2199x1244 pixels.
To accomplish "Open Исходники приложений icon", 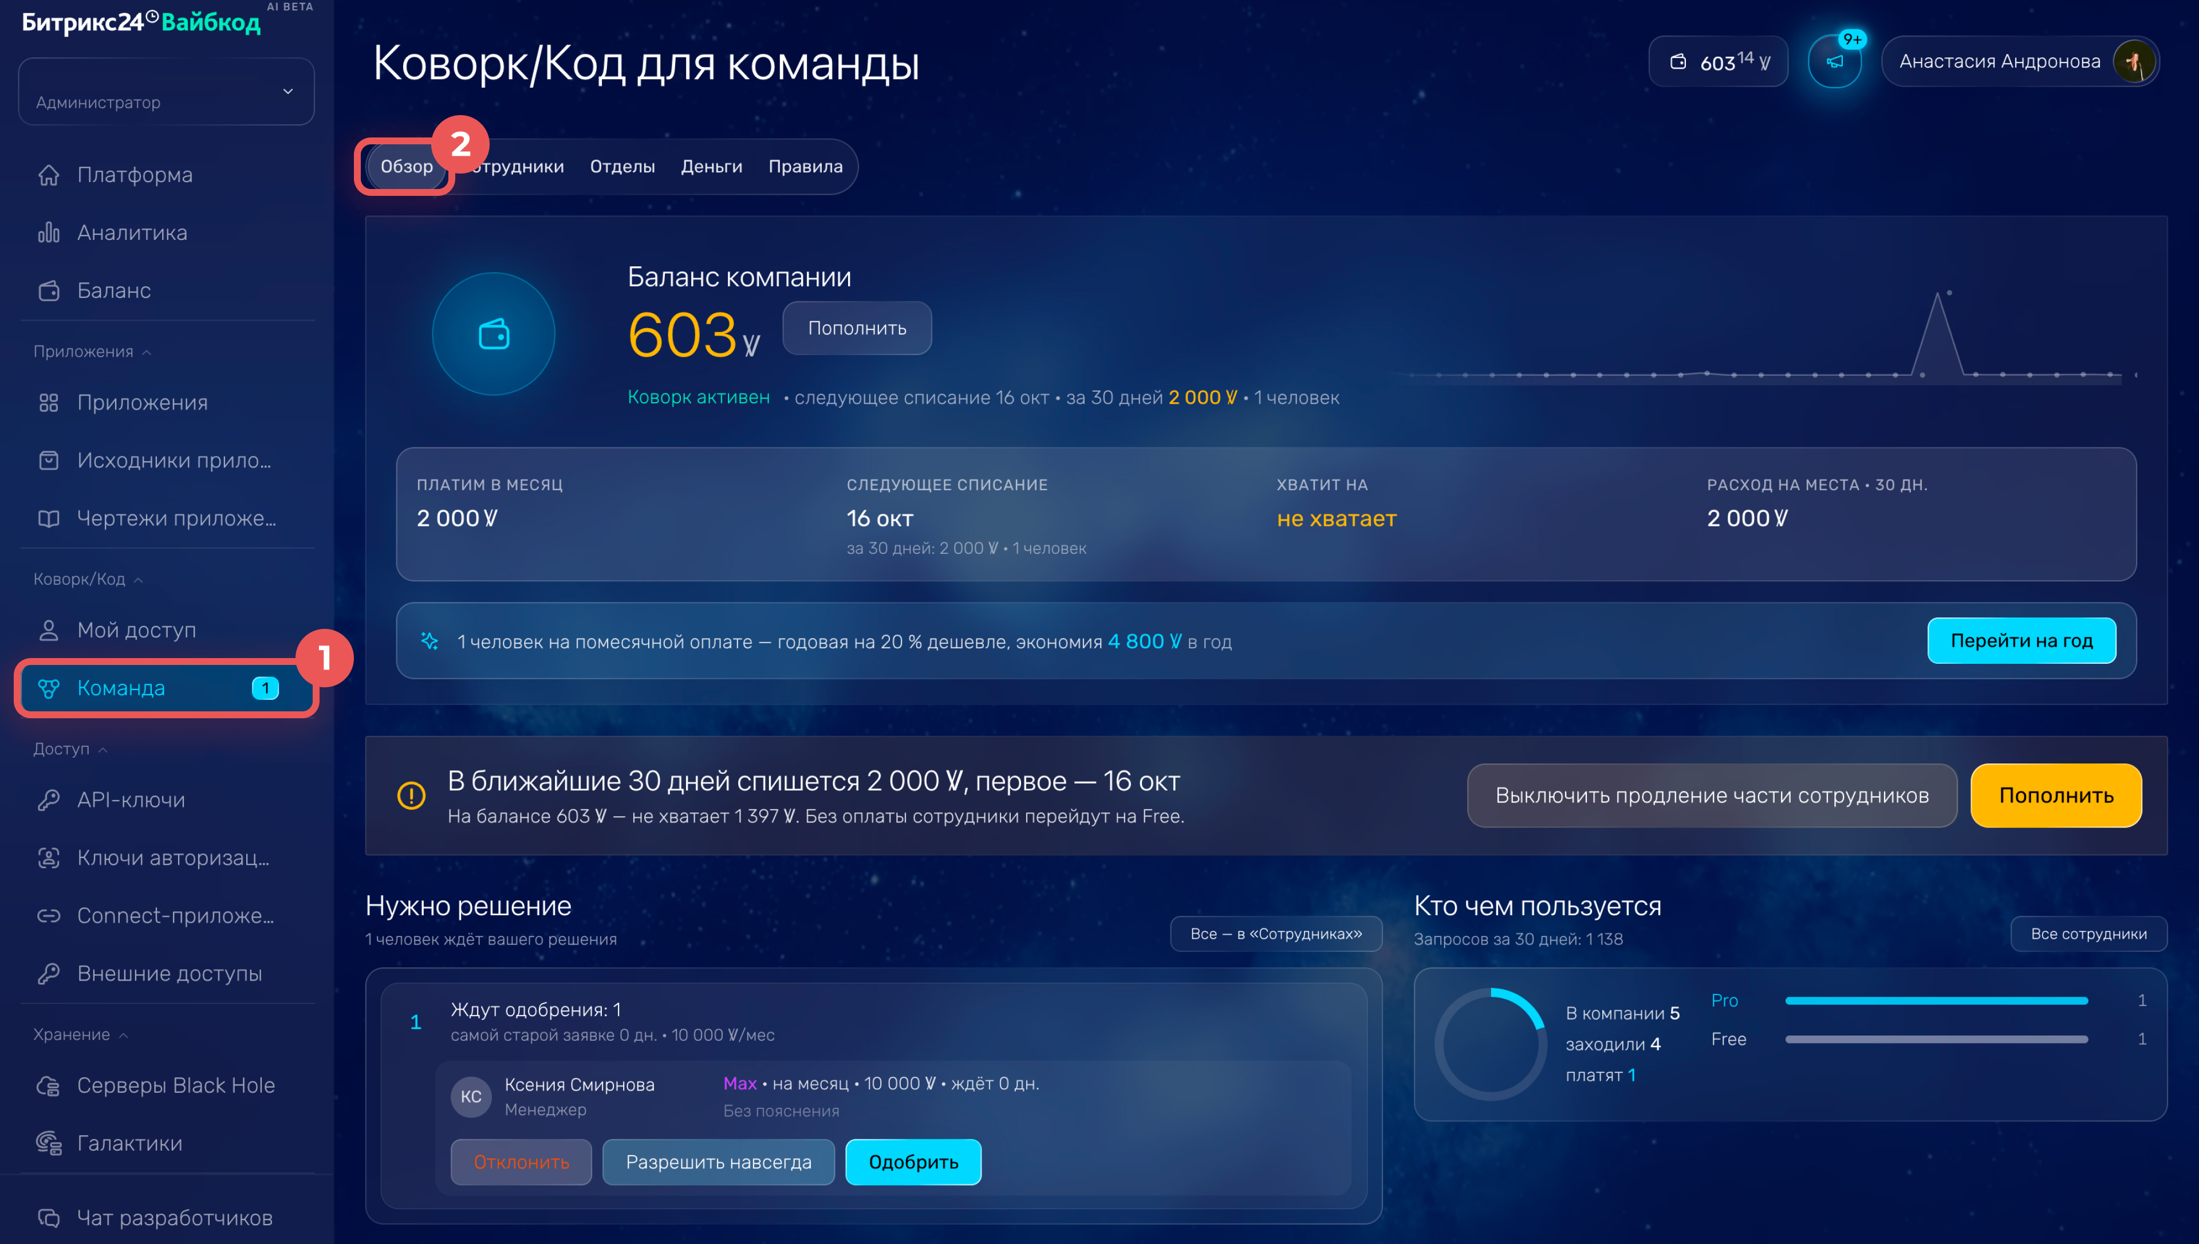I will [49, 460].
